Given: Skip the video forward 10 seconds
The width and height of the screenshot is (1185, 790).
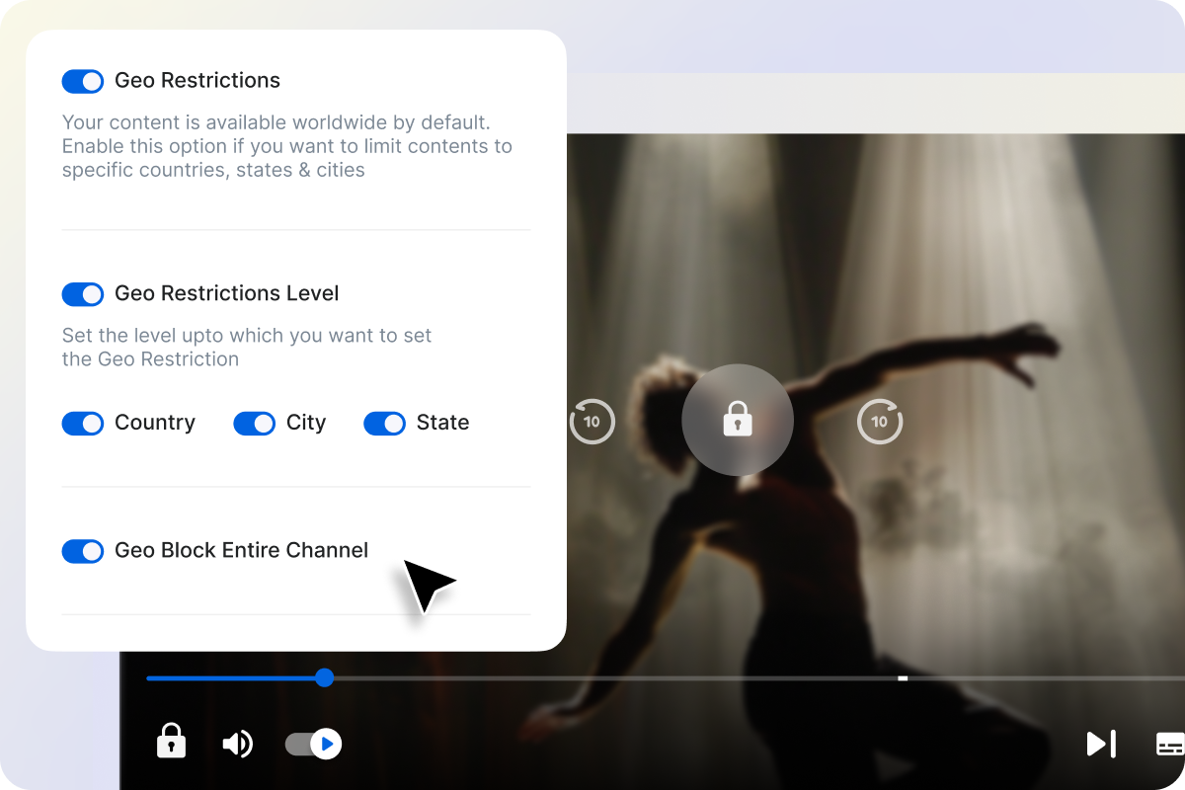Looking at the screenshot, I should point(879,421).
